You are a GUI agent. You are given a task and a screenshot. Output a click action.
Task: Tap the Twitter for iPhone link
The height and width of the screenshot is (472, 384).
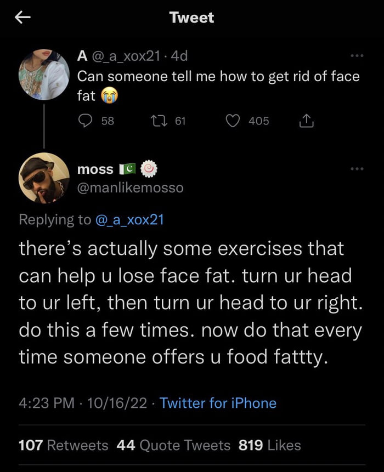pyautogui.click(x=218, y=403)
